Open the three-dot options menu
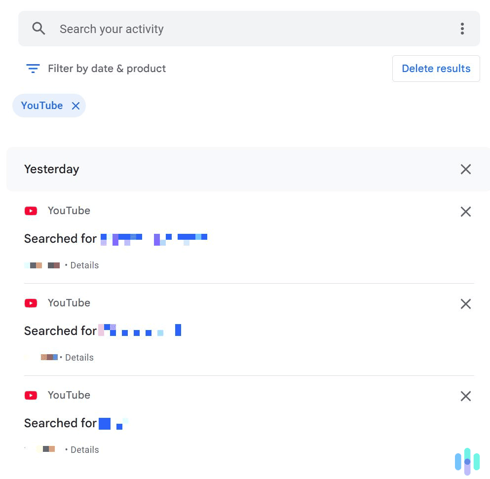 (x=462, y=28)
